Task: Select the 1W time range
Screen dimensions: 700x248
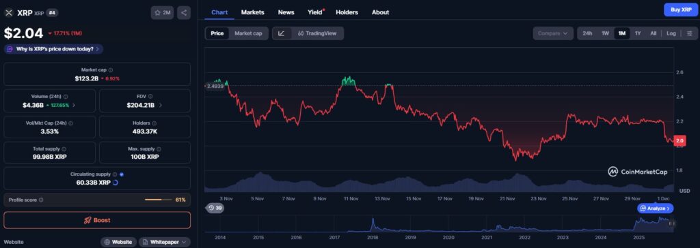Action: (x=606, y=33)
